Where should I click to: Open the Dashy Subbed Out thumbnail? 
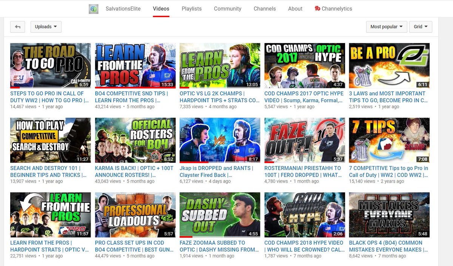pyautogui.click(x=220, y=215)
